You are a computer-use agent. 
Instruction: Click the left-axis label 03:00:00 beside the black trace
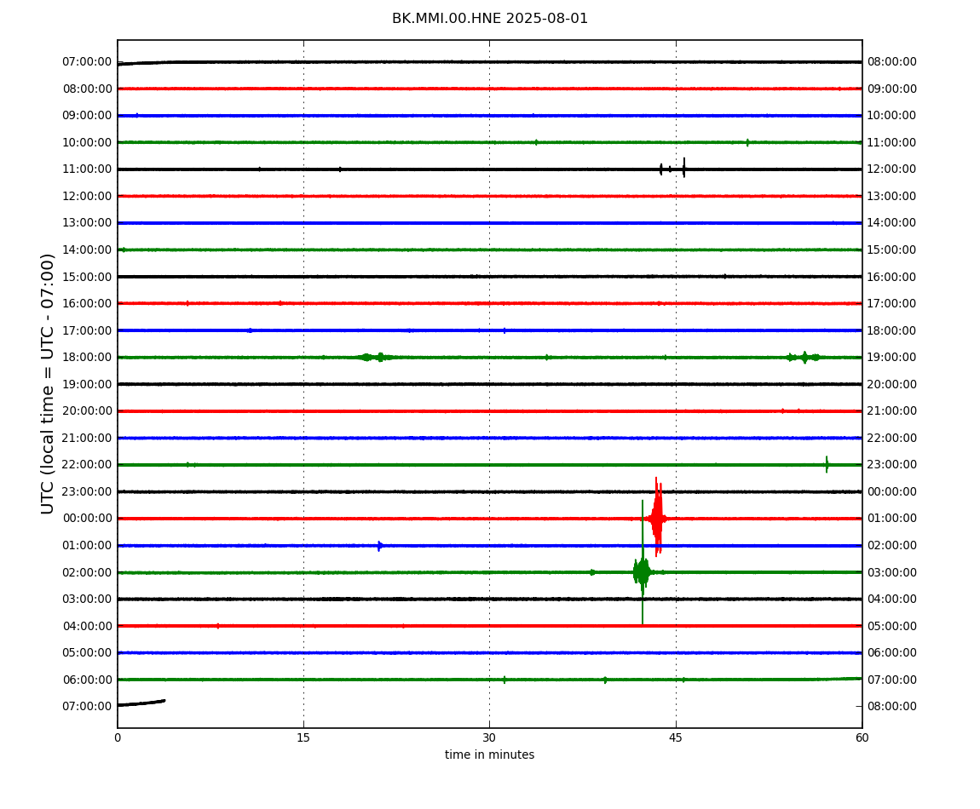point(88,600)
